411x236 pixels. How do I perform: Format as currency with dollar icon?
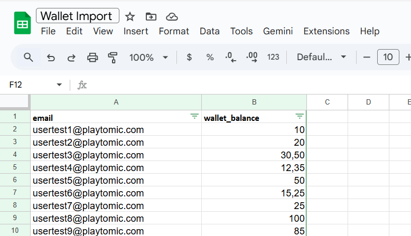coord(189,57)
